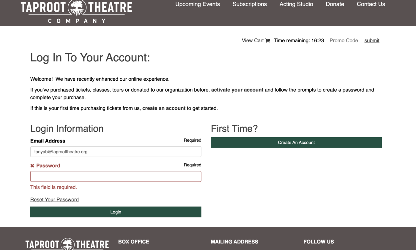Navigate to Contact Us

pyautogui.click(x=371, y=4)
